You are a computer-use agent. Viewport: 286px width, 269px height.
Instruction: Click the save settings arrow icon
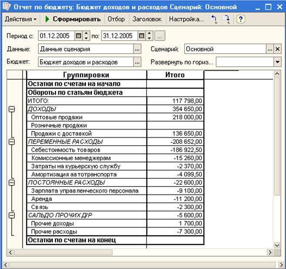point(226,19)
